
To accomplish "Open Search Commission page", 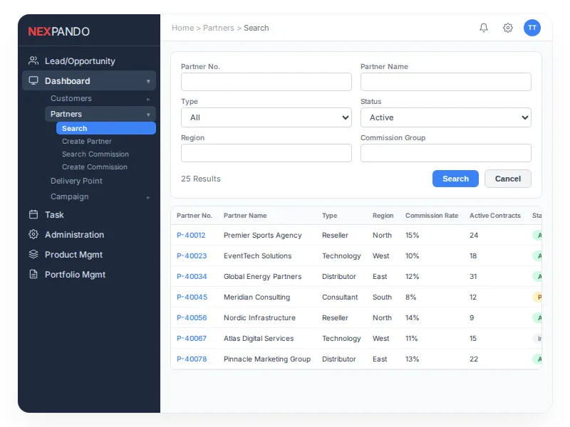I will click(95, 154).
